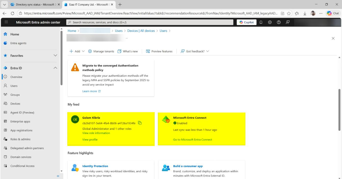Open the Got feedback? dropdown

coord(195,51)
